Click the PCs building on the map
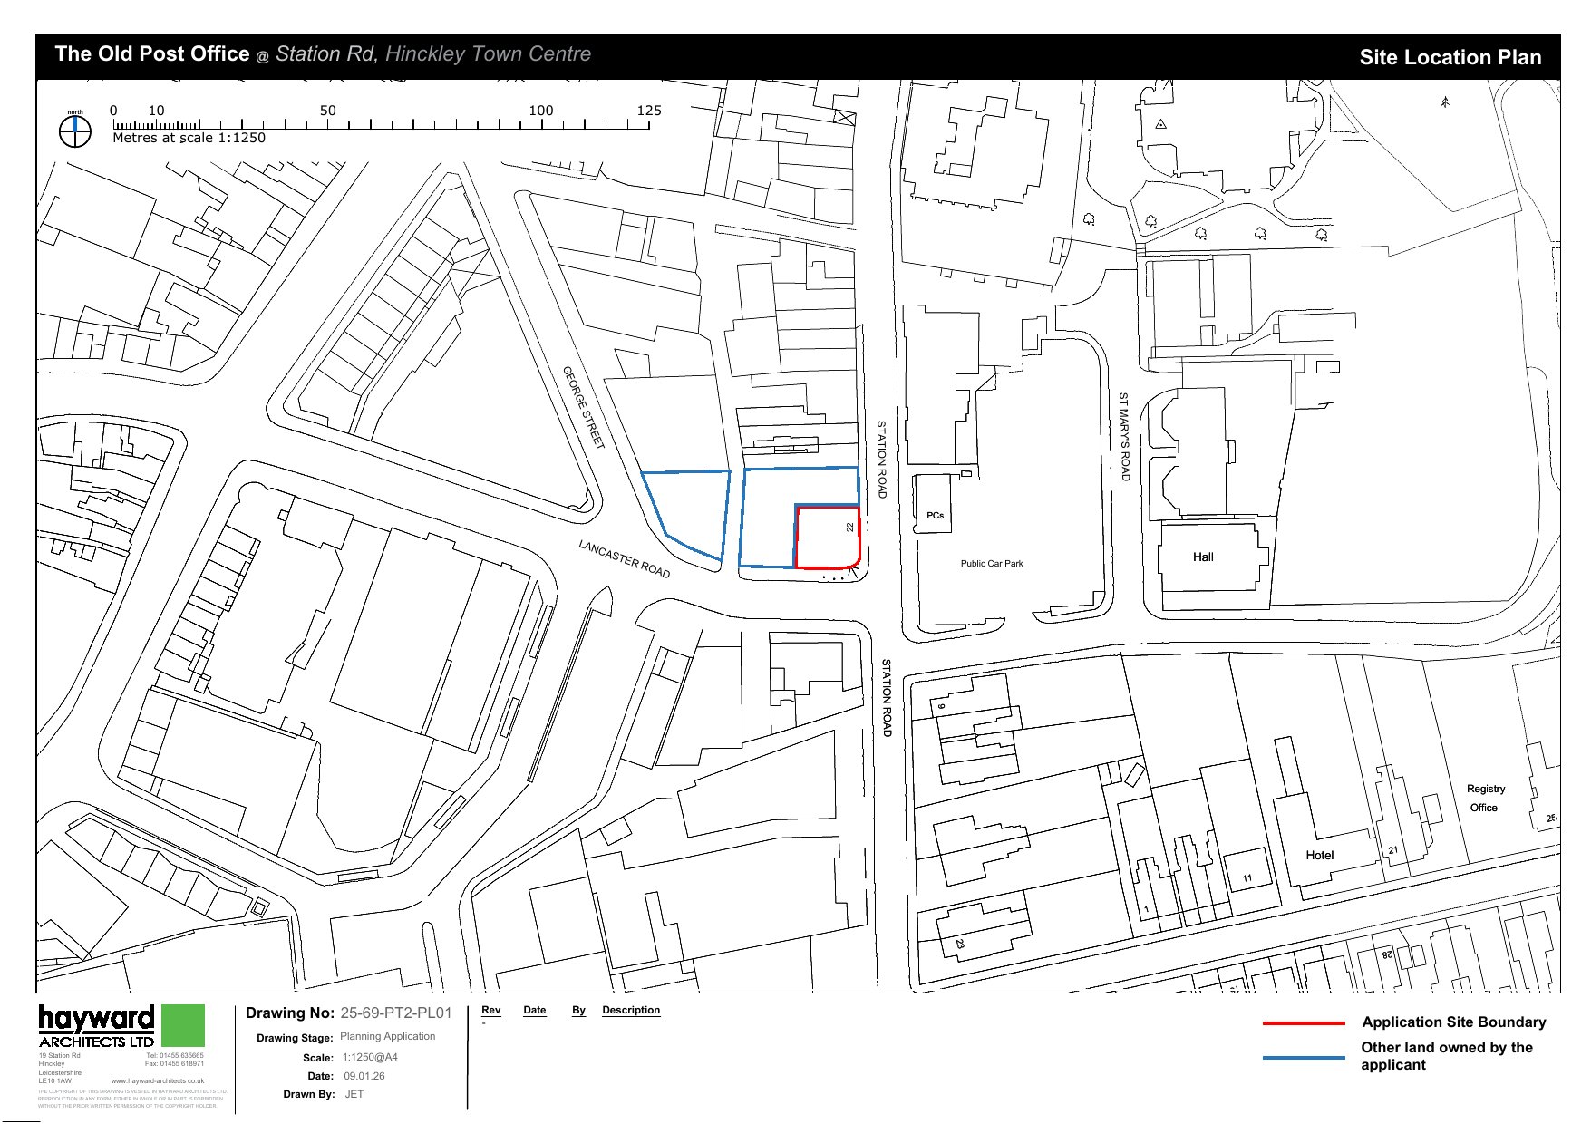Image resolution: width=1591 pixels, height=1124 pixels. tap(935, 515)
